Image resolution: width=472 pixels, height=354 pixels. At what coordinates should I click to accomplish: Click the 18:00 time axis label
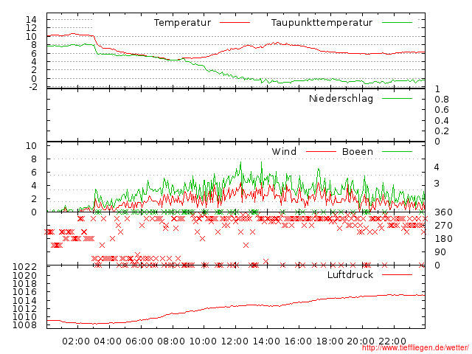pyautogui.click(x=330, y=341)
